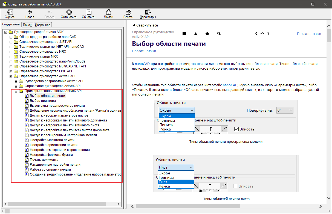Open the Домой home page
This screenshot has width=332, height=214.
coord(108,14)
